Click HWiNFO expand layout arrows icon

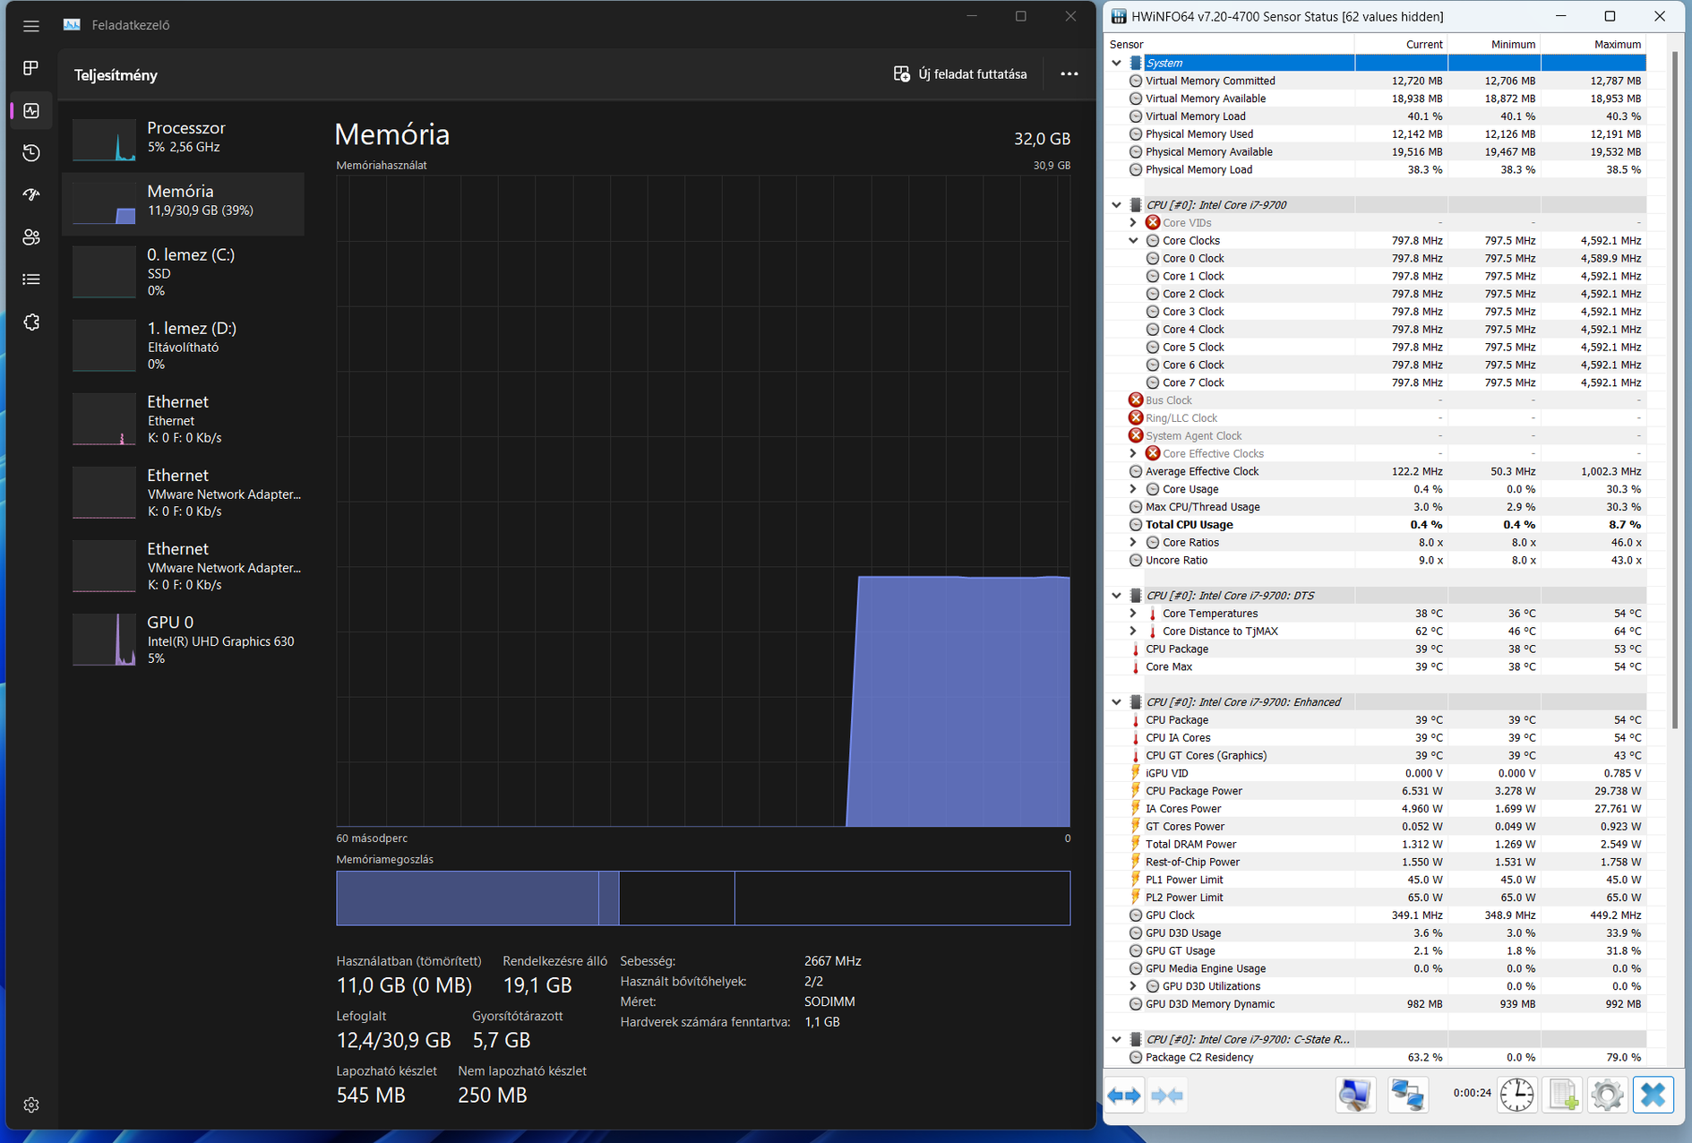click(1124, 1096)
